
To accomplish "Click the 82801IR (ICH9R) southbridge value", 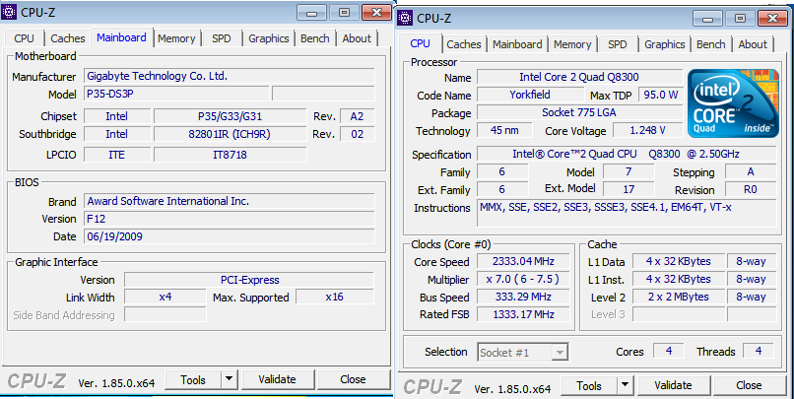I will pos(230,134).
